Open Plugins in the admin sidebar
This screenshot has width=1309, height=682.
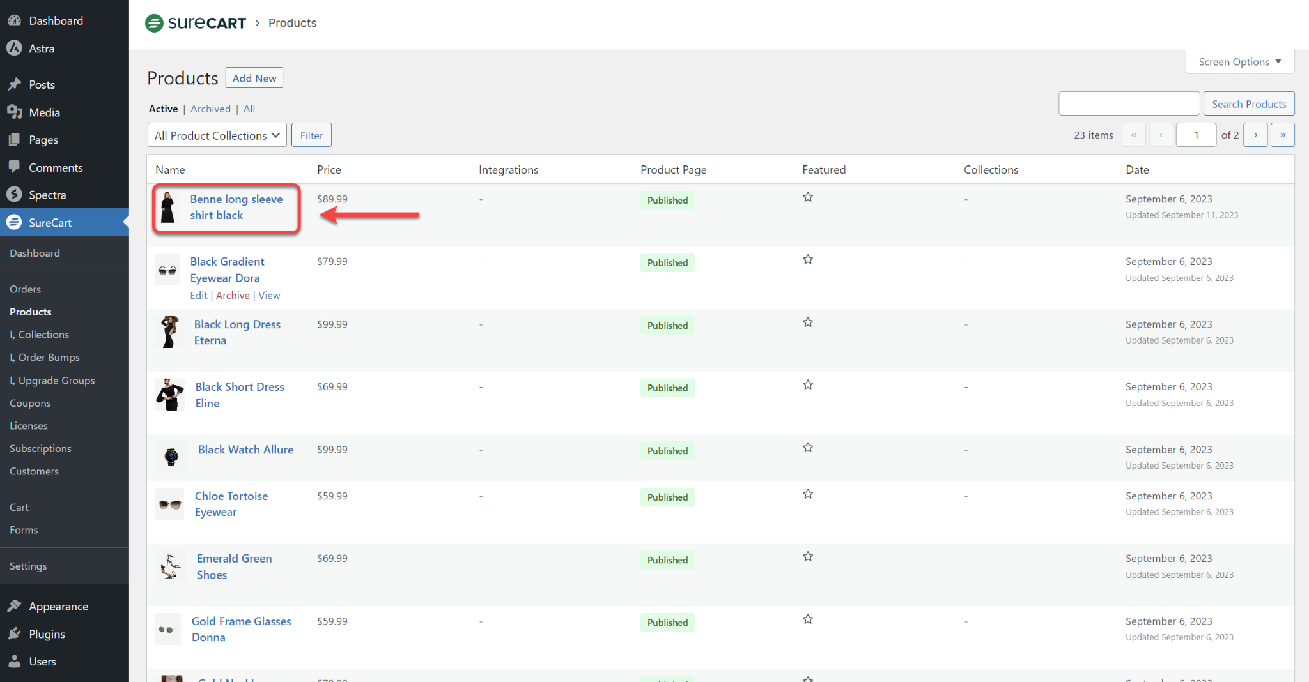click(x=47, y=633)
